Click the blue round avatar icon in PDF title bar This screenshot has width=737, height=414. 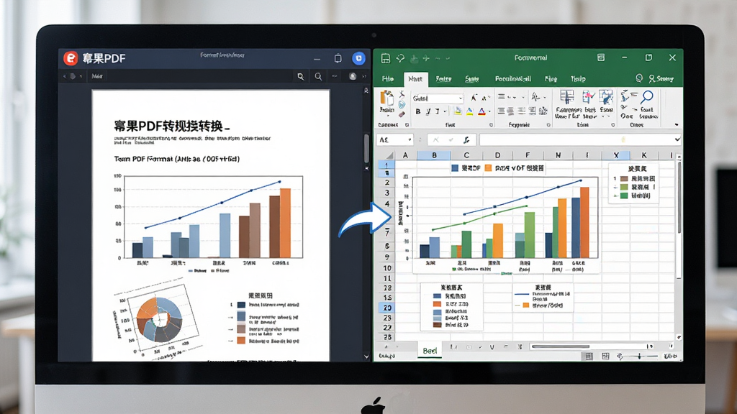click(x=358, y=58)
